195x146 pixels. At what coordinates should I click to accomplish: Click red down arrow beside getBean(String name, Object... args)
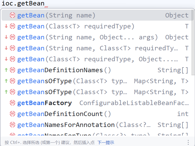click(6, 37)
